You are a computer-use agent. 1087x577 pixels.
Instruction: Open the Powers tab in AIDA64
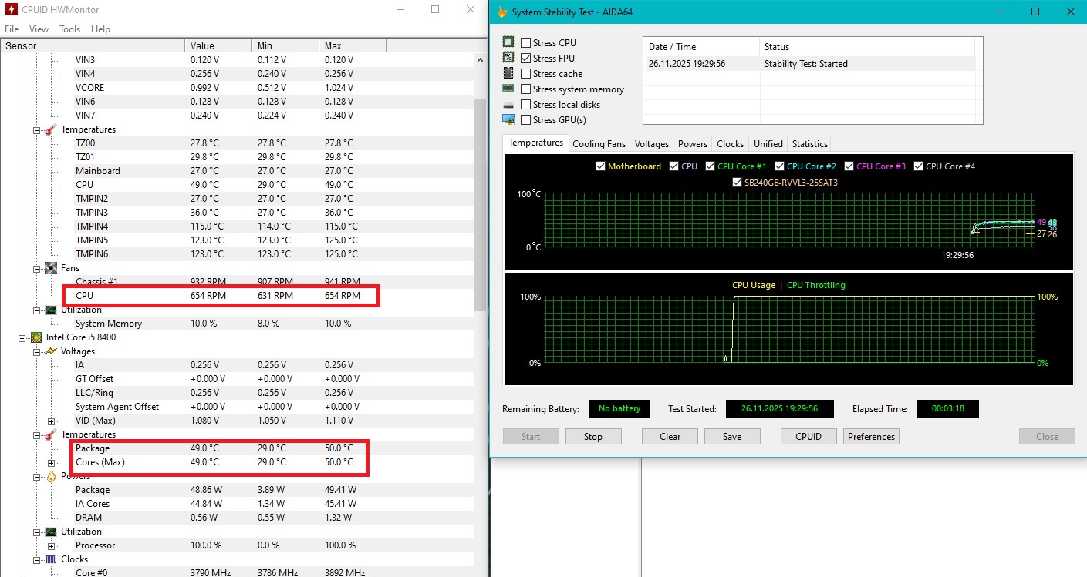(693, 144)
